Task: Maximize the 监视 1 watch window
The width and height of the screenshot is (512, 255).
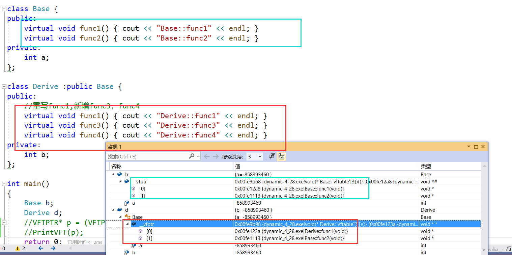Action: (476, 147)
